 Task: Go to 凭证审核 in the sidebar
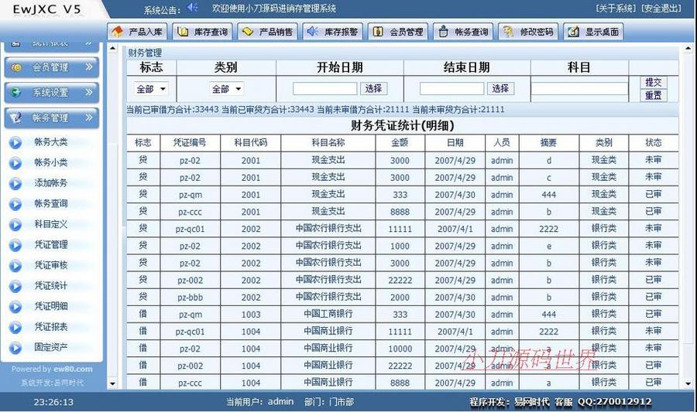51,265
